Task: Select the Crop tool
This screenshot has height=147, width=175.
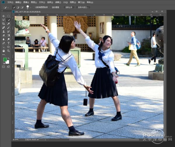Action: [3, 24]
